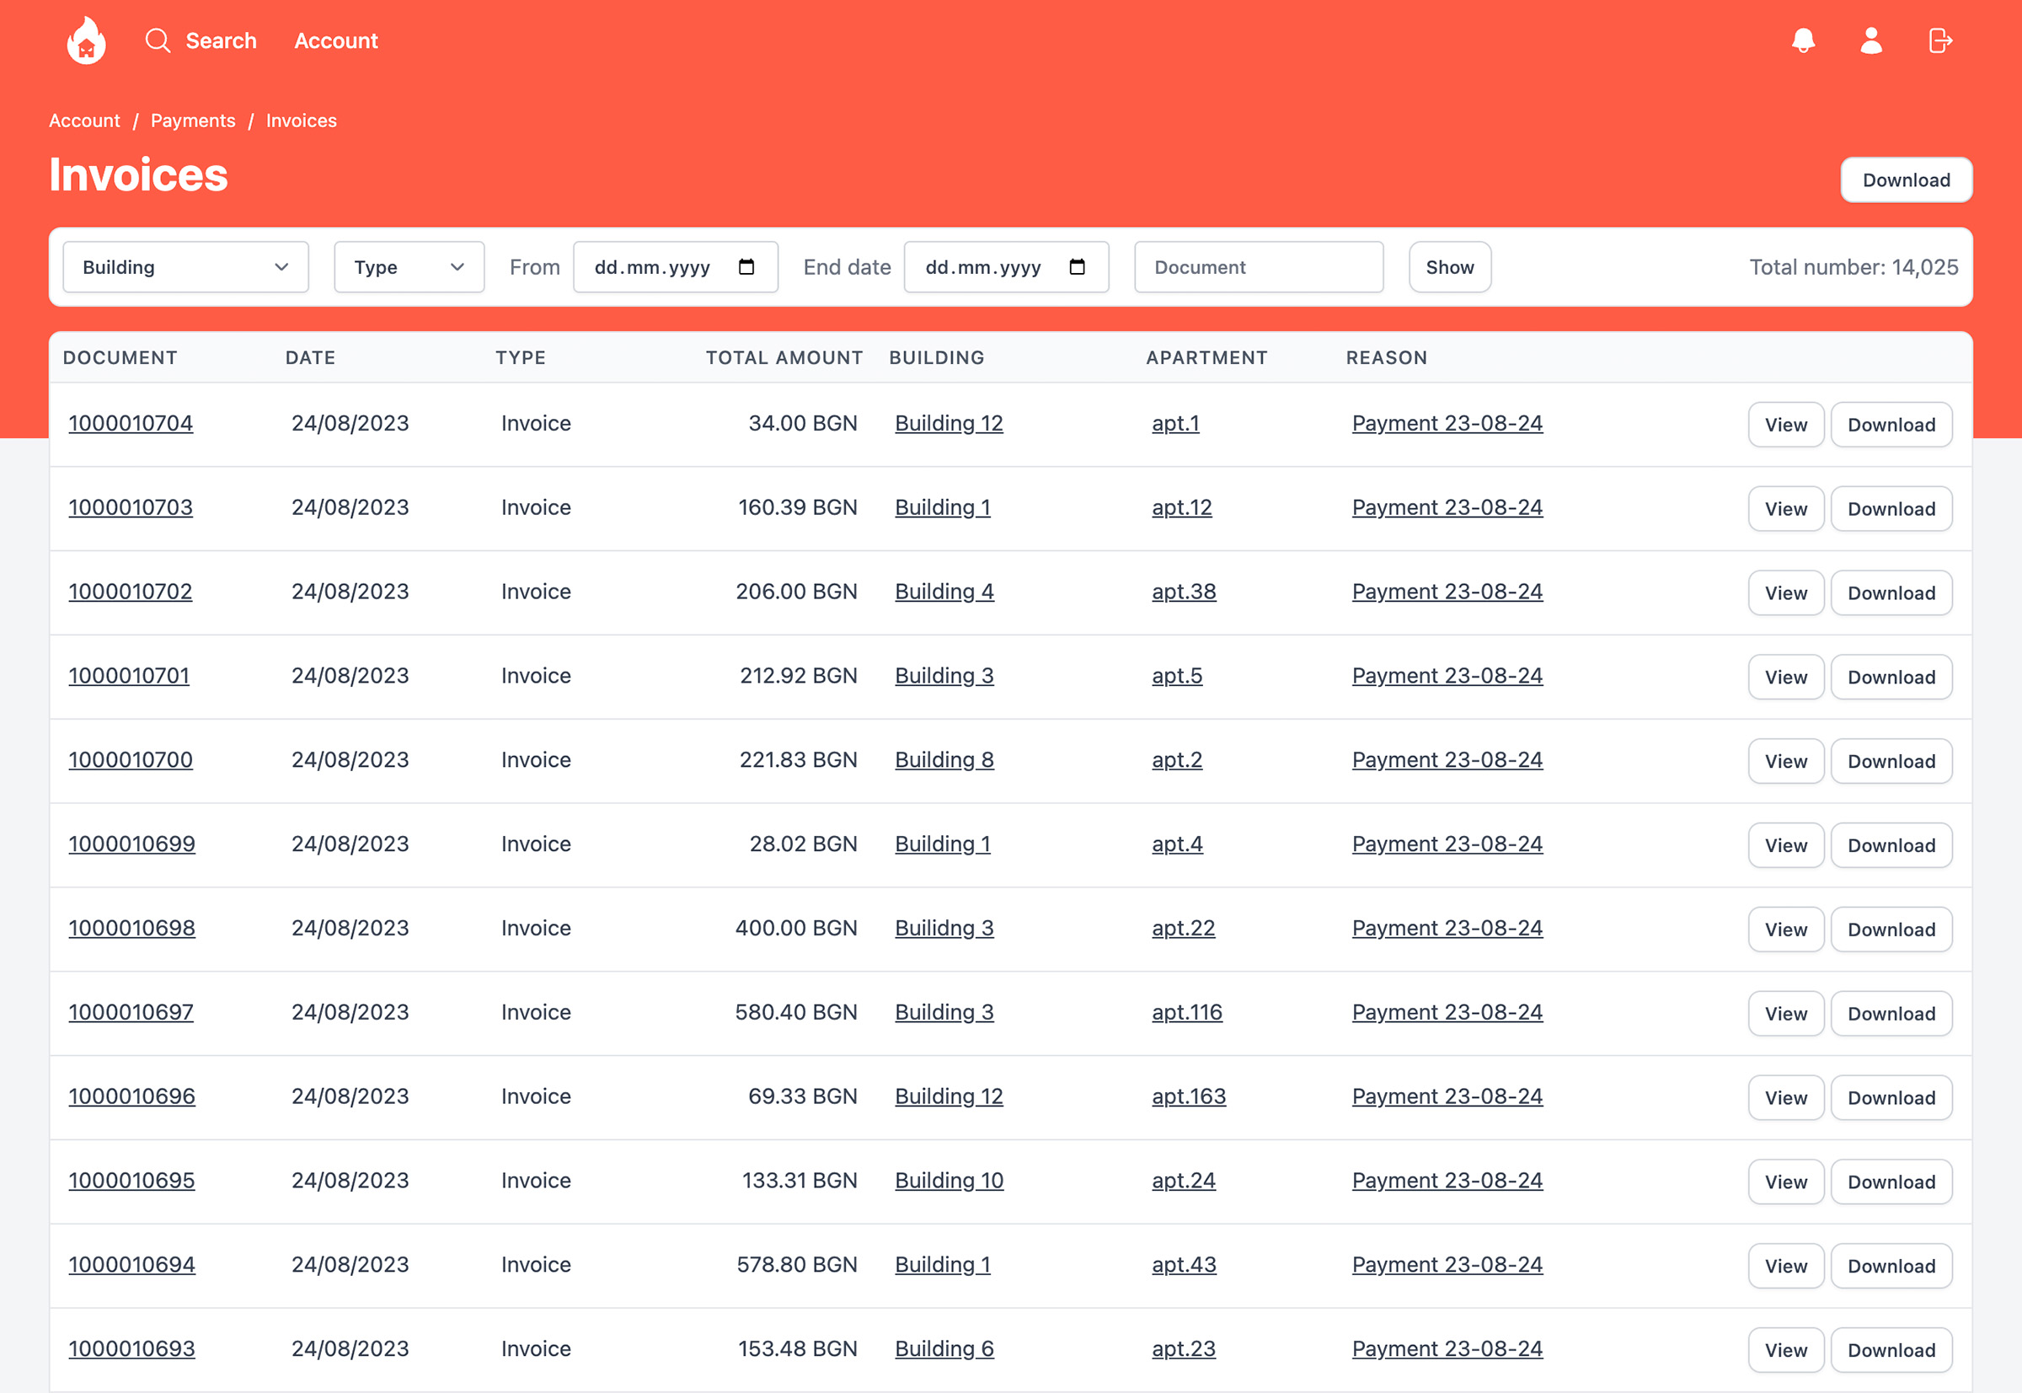Expand the Building filter dropdown
Screen dimensions: 2022x1393
pyautogui.click(x=186, y=267)
